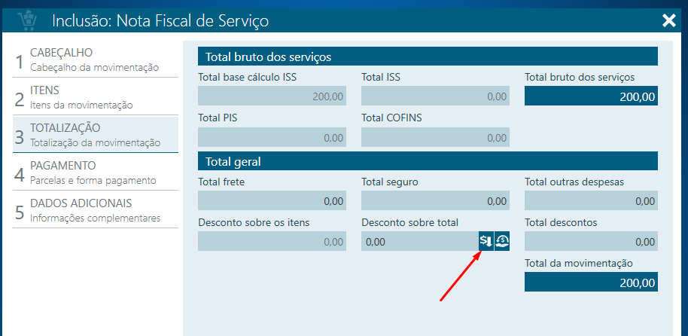This screenshot has width=688, height=336.
Task: Click the label Total da movimentação
Action: (579, 263)
